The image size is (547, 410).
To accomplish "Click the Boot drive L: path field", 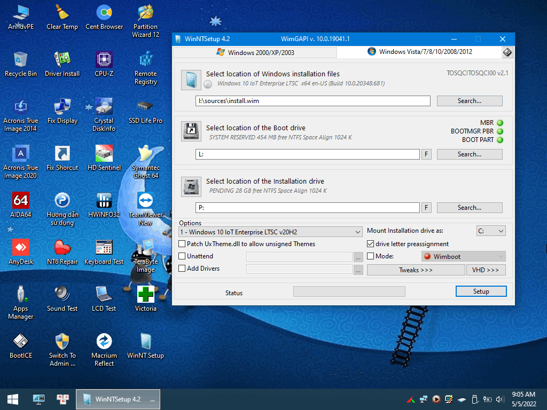I will [308, 154].
